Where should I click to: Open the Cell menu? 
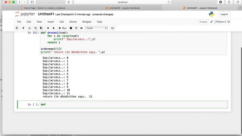[62, 22]
